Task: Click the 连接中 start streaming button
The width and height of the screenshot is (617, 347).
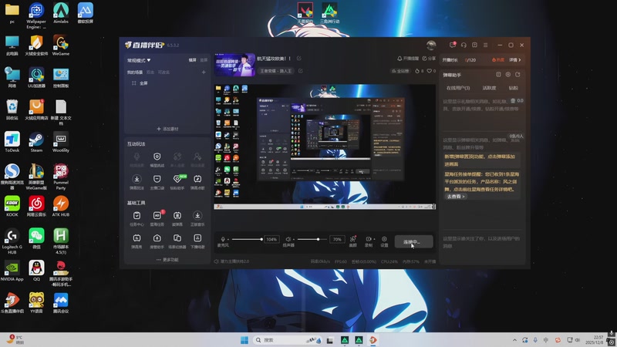Action: tap(413, 241)
